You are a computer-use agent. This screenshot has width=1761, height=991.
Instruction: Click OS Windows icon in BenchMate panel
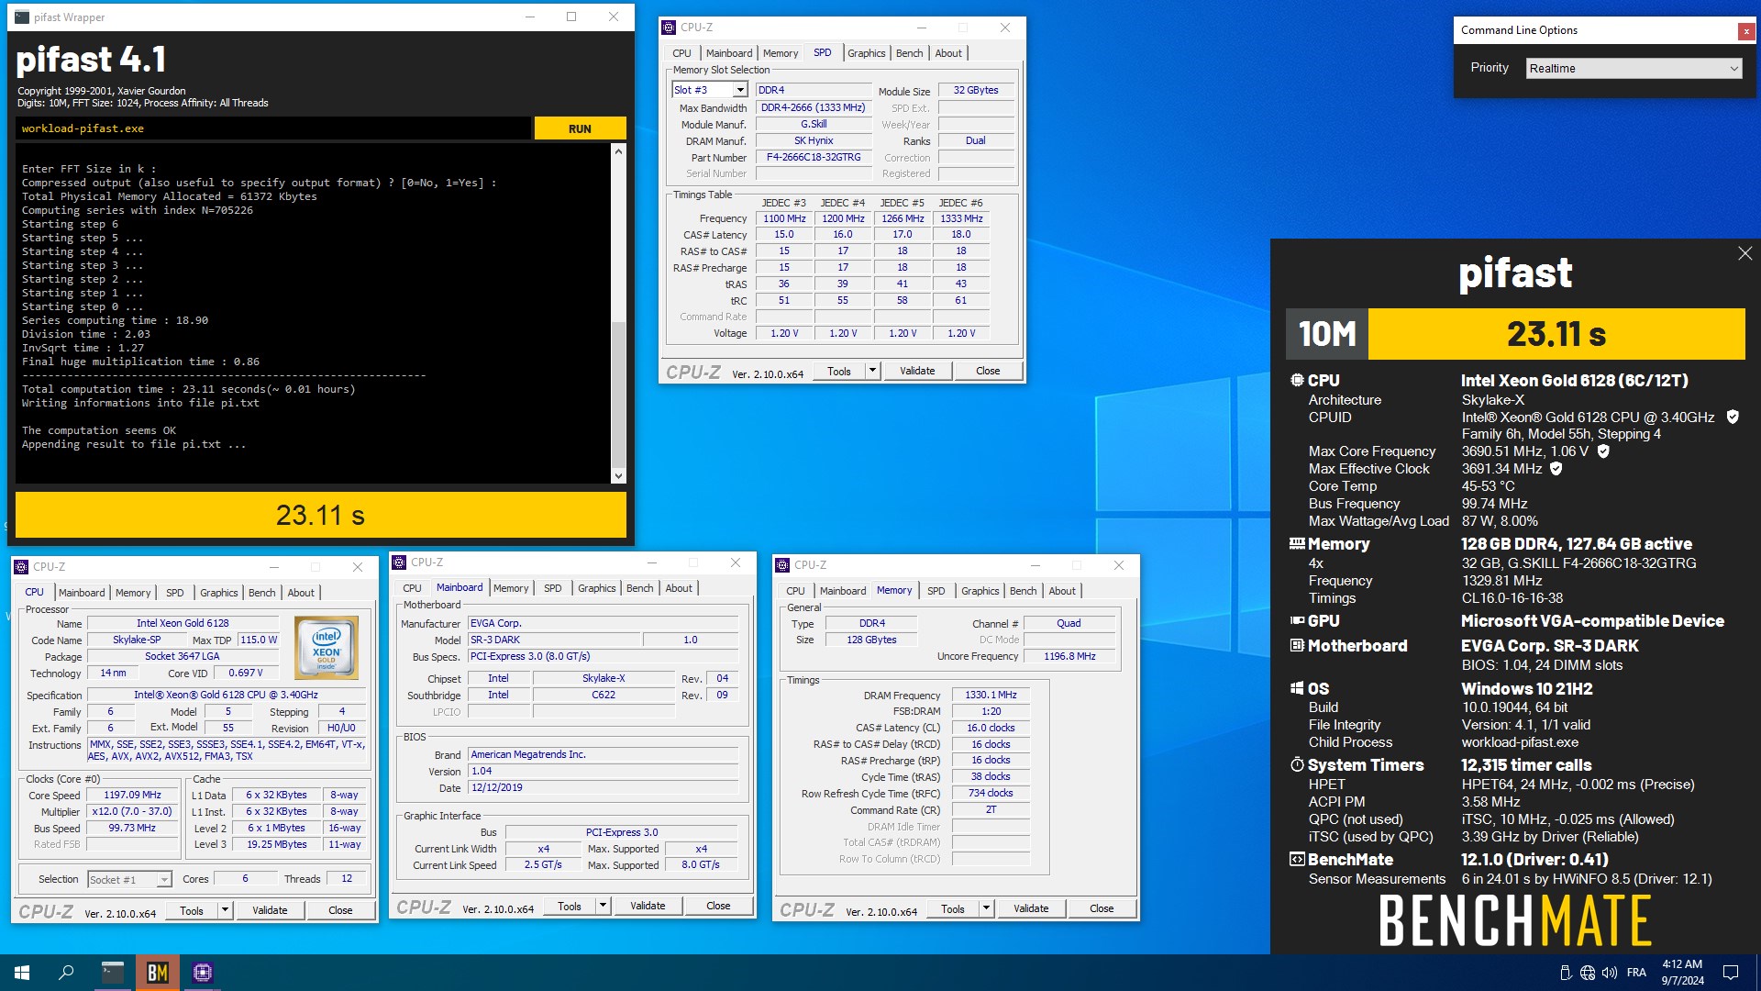(x=1297, y=689)
